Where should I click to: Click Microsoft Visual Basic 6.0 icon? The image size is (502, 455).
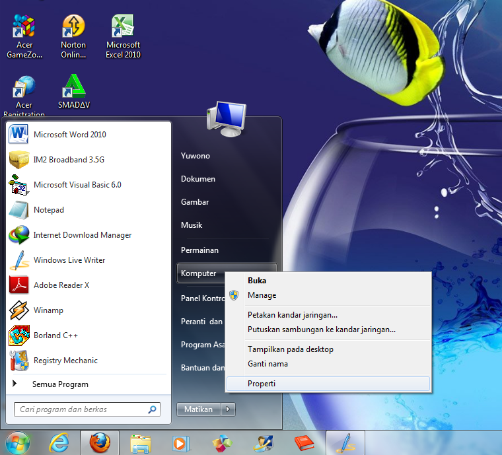tap(18, 185)
